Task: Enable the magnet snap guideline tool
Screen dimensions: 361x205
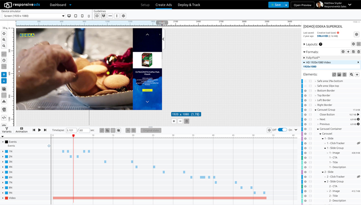Action: tap(104, 16)
